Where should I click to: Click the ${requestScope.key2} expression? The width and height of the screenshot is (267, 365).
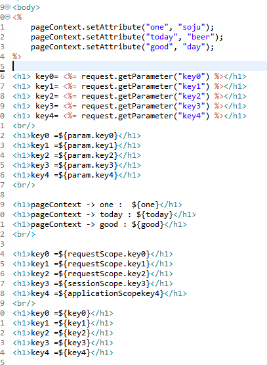104,274
